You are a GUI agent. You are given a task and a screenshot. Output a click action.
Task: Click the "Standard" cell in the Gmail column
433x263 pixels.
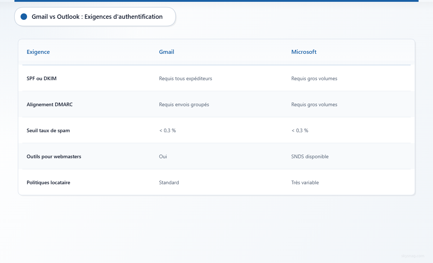pyautogui.click(x=169, y=182)
